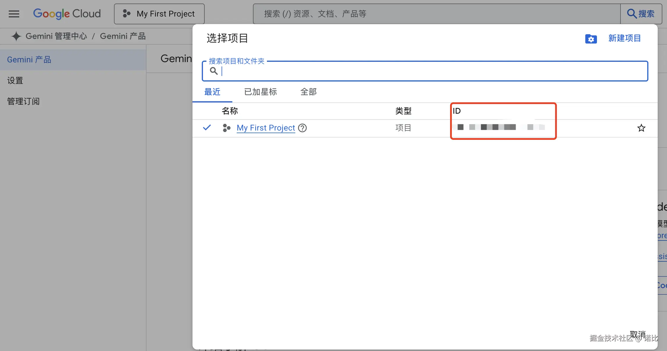This screenshot has height=351, width=667.
Task: Open the My First Project selector dropdown
Action: pyautogui.click(x=159, y=14)
